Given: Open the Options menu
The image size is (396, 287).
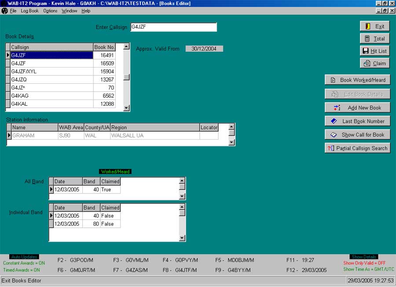Looking at the screenshot, I should [x=50, y=11].
